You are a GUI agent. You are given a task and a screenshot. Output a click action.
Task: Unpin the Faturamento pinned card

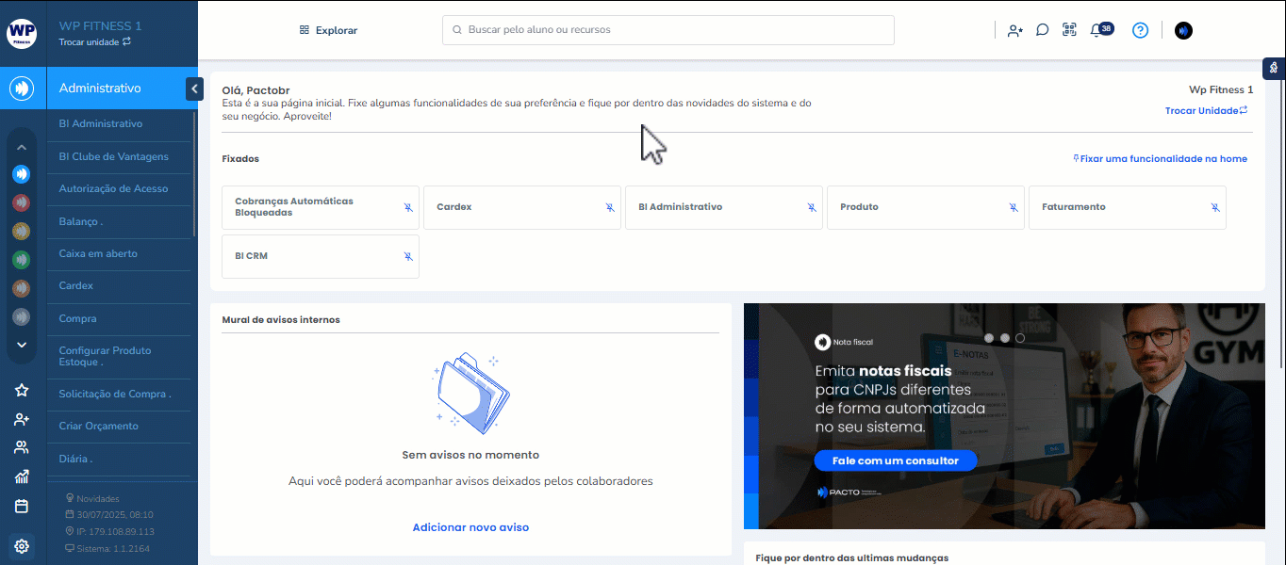[x=1215, y=207]
